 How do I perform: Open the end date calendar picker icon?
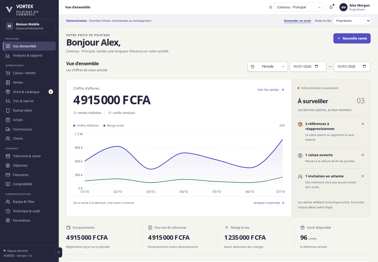364,66
